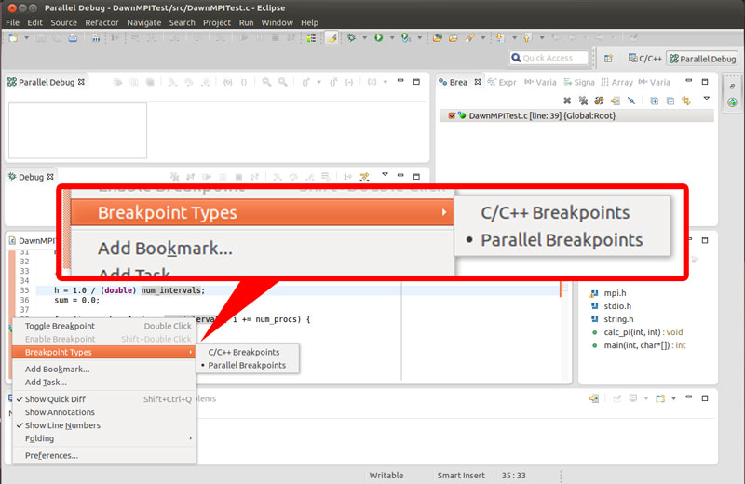Toggle Mark Occurrences highlighted pencil icon
745x484 pixels.
click(332, 37)
